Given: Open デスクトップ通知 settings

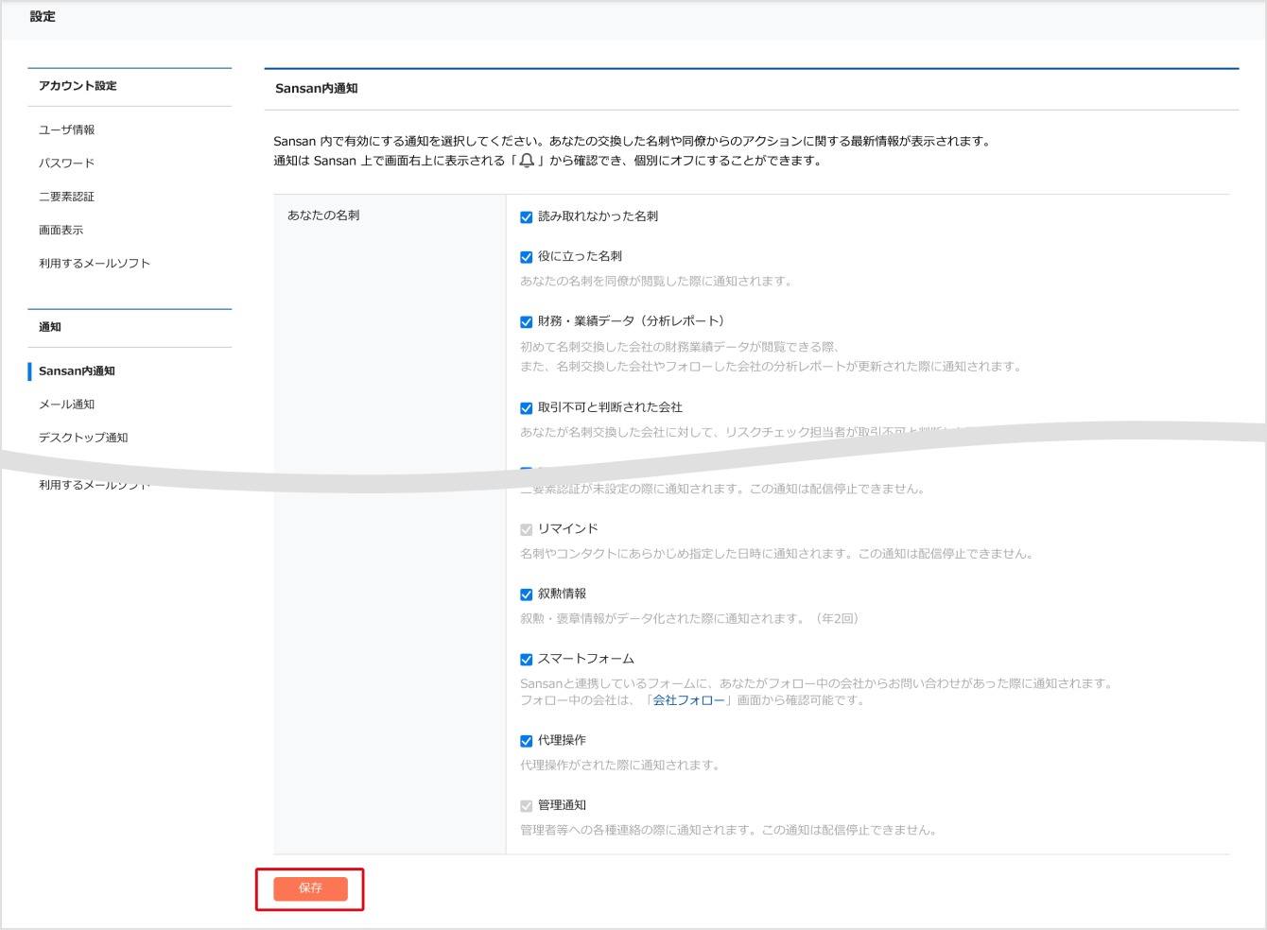Looking at the screenshot, I should [x=83, y=438].
